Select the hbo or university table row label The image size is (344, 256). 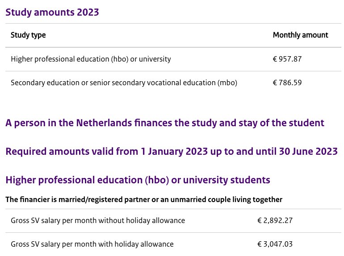tap(91, 59)
